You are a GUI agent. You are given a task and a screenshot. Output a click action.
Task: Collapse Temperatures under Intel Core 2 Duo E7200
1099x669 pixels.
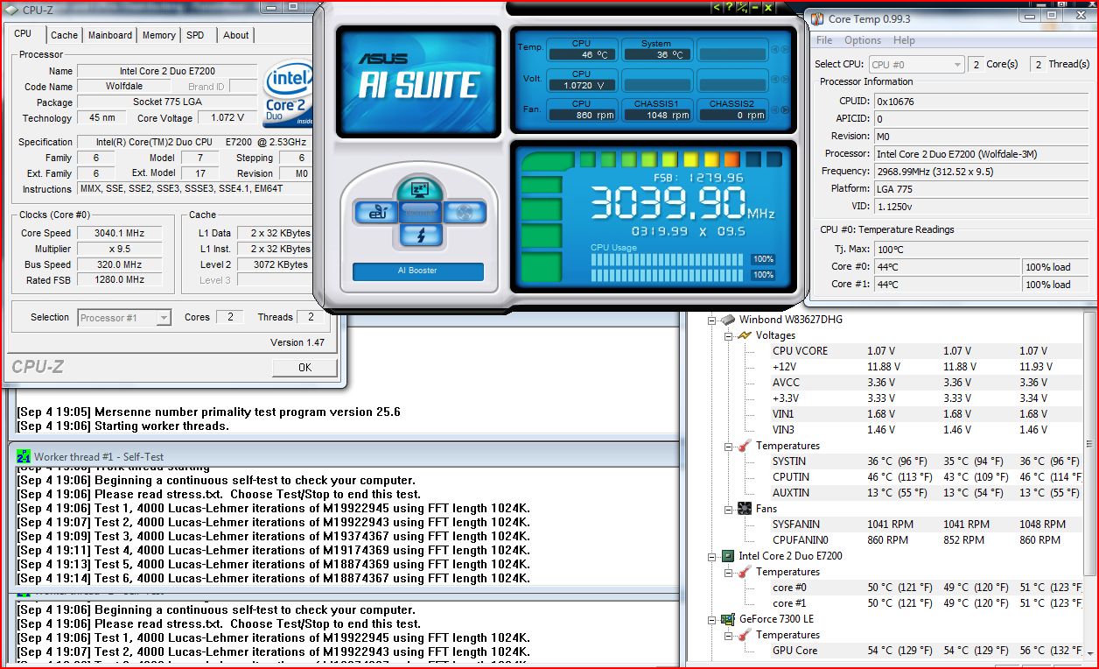click(729, 572)
